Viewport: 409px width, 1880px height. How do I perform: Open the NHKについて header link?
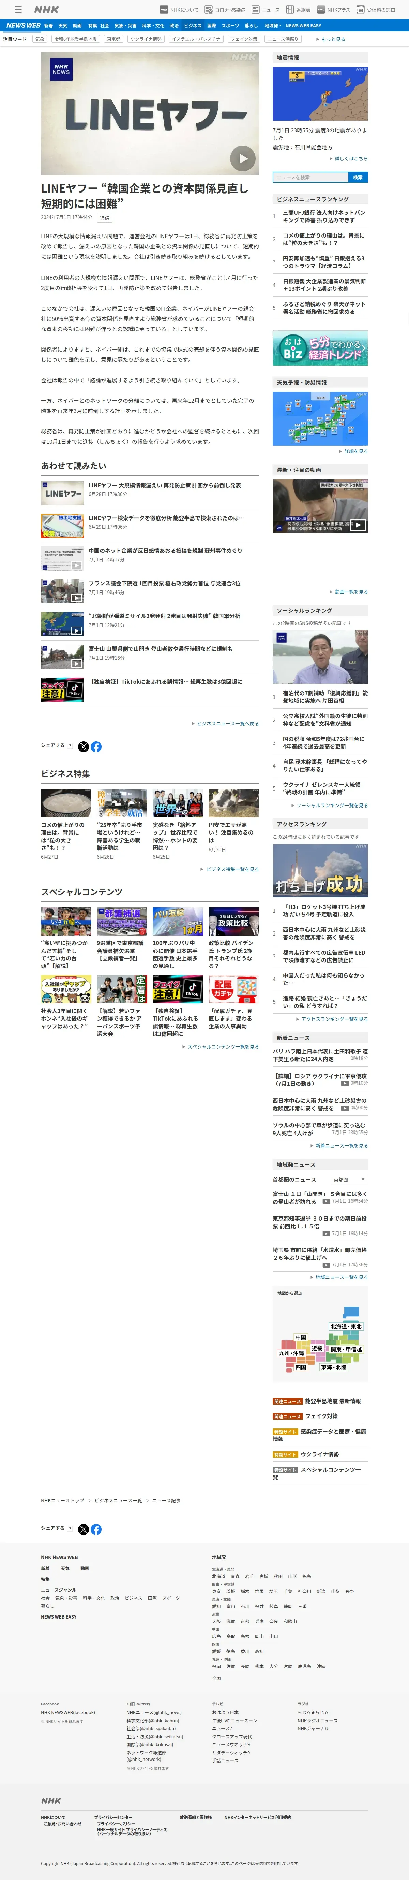pos(179,10)
